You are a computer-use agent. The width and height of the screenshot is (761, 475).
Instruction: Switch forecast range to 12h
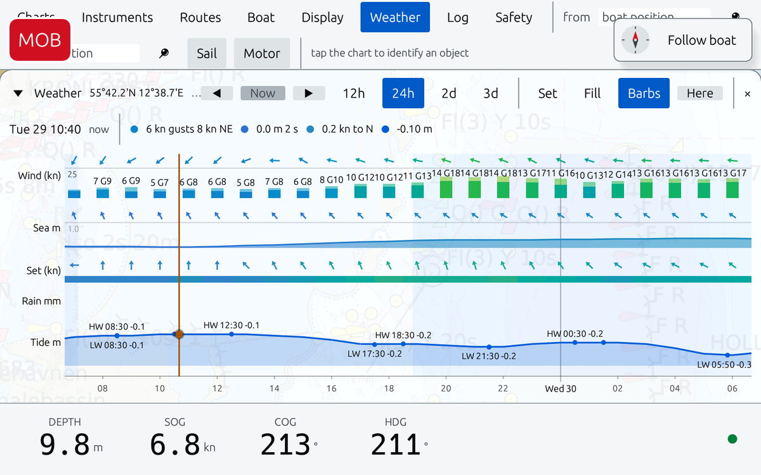pyautogui.click(x=353, y=94)
